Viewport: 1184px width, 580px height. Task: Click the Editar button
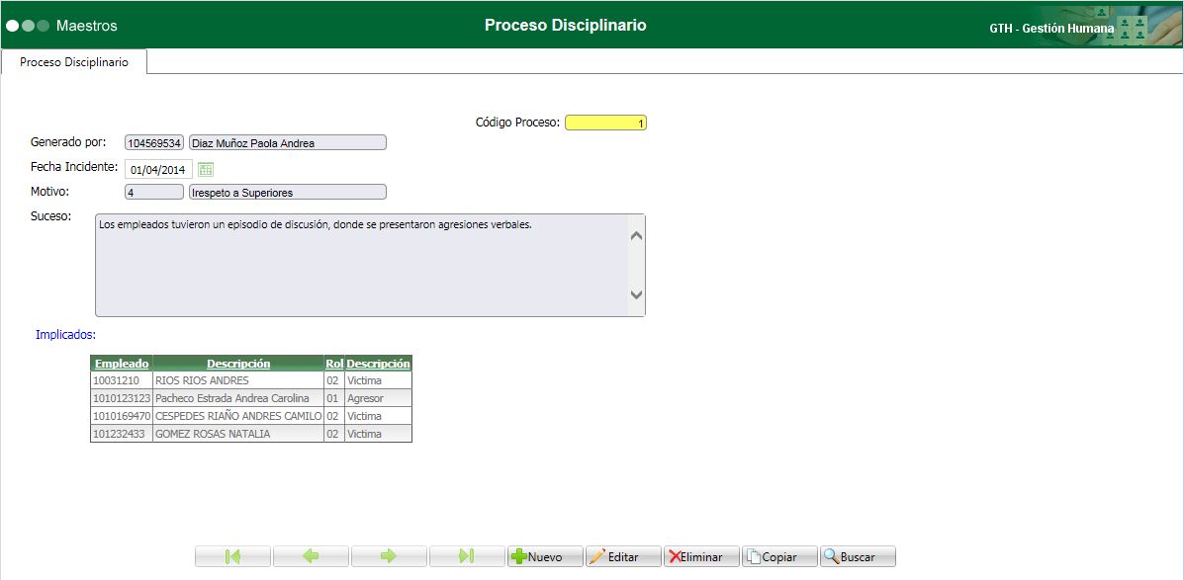(x=624, y=556)
